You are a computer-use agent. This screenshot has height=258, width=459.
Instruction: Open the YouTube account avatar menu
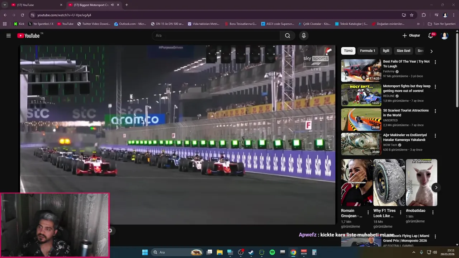tap(445, 35)
